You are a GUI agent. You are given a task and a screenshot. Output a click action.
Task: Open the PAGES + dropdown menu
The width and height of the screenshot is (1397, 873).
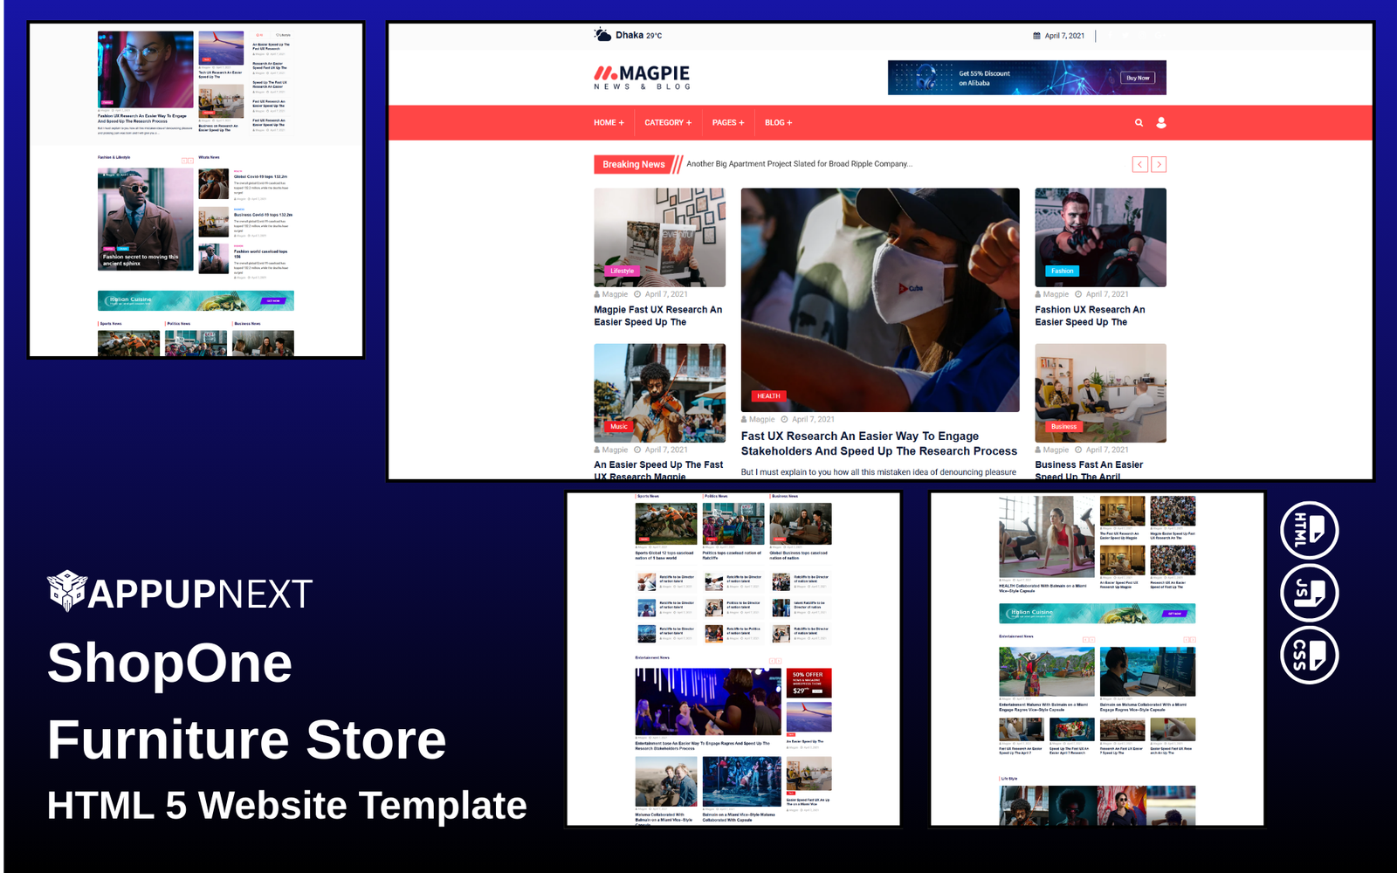pyautogui.click(x=727, y=123)
